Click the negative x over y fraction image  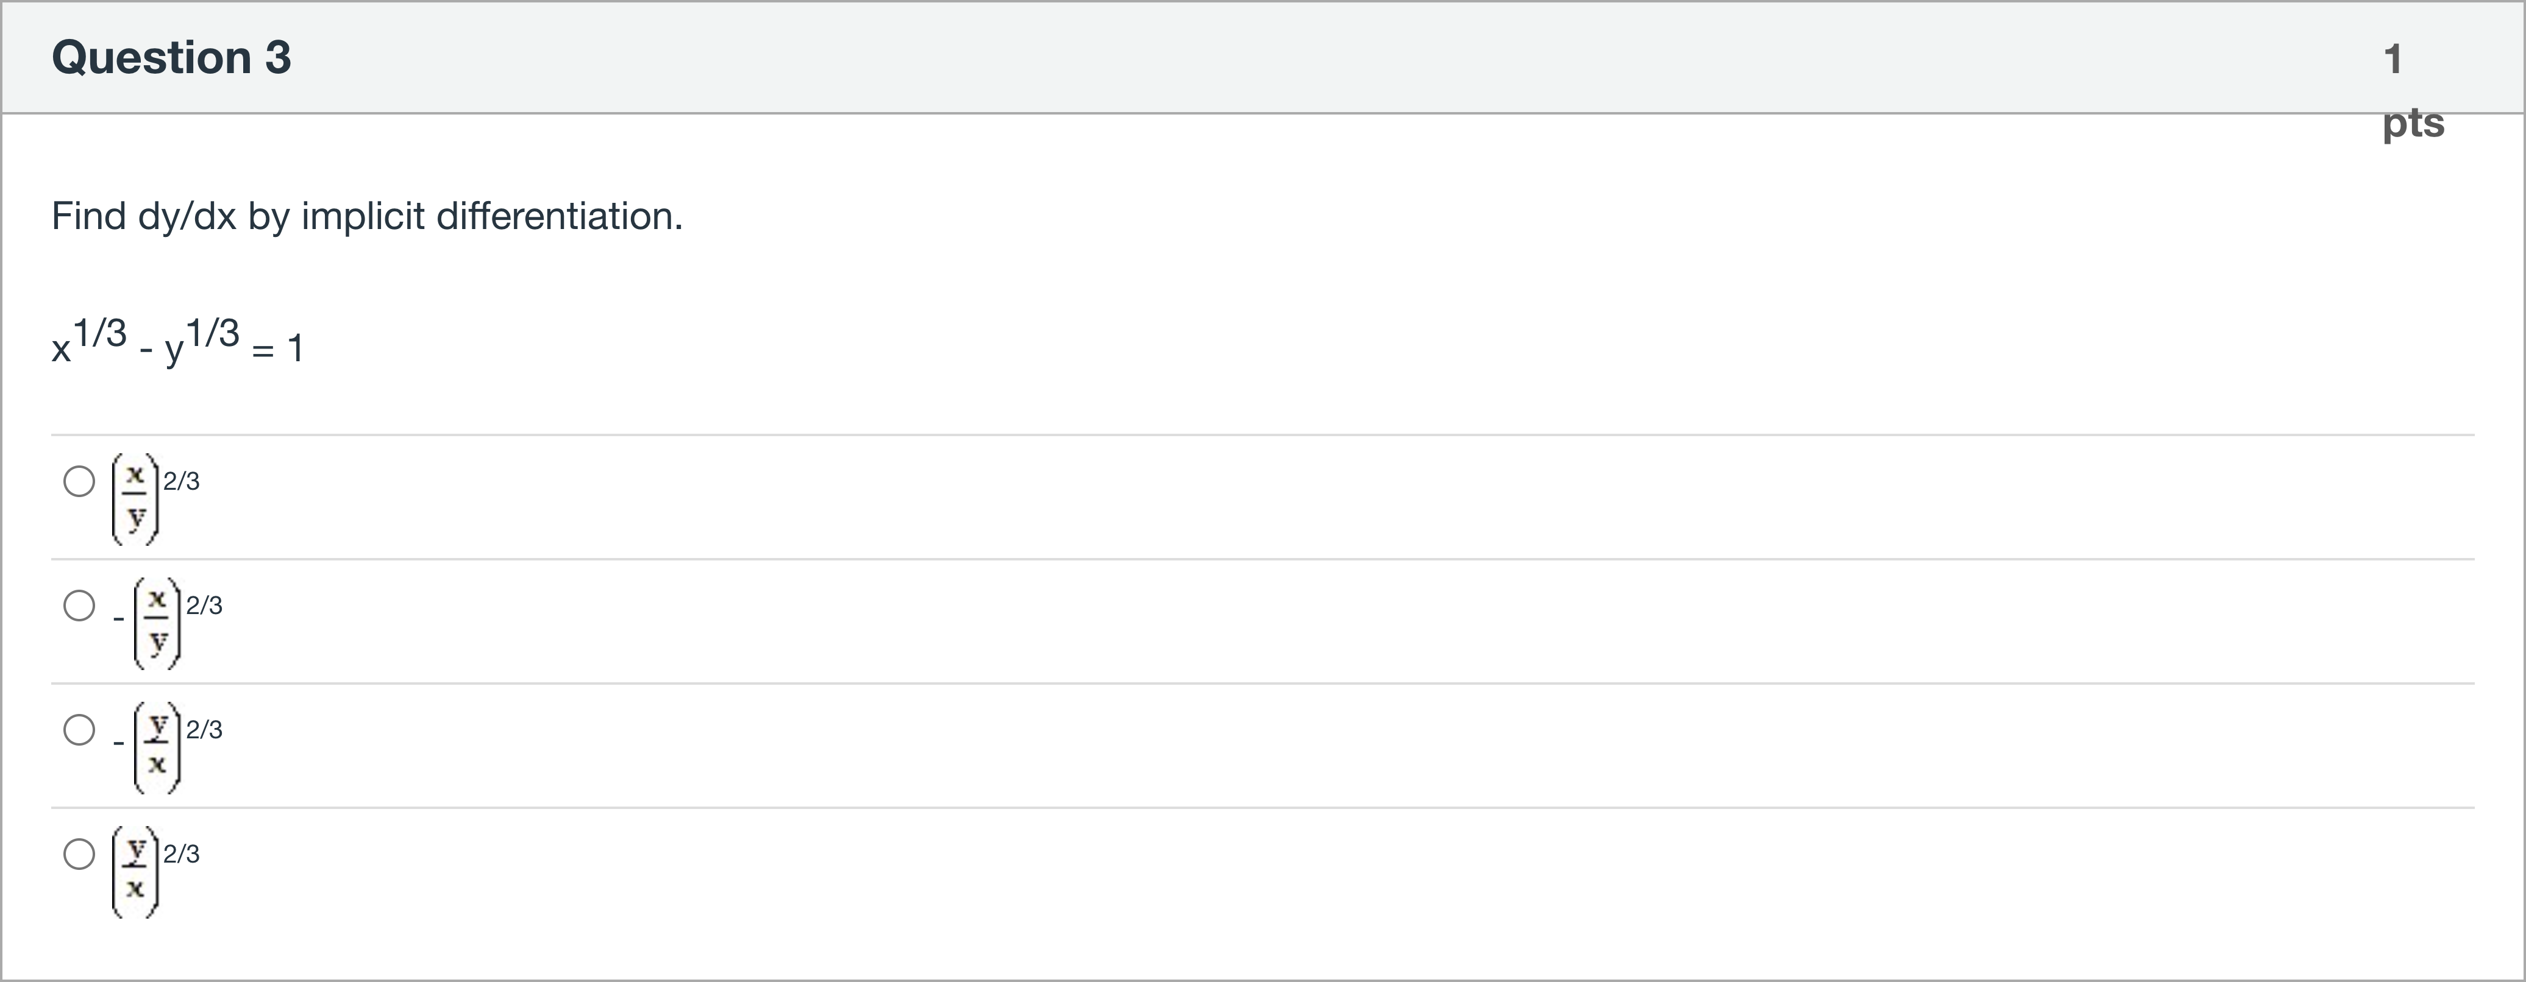coord(158,623)
